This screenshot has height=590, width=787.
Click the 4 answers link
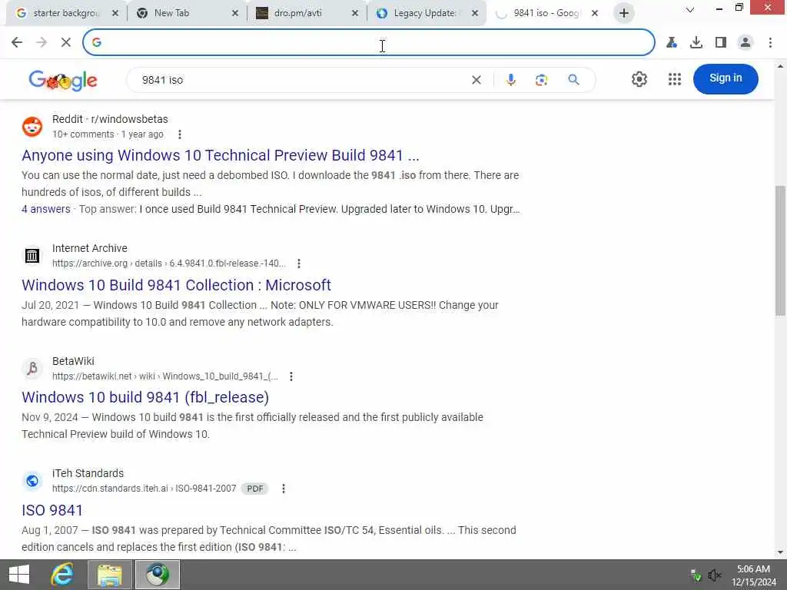point(45,209)
